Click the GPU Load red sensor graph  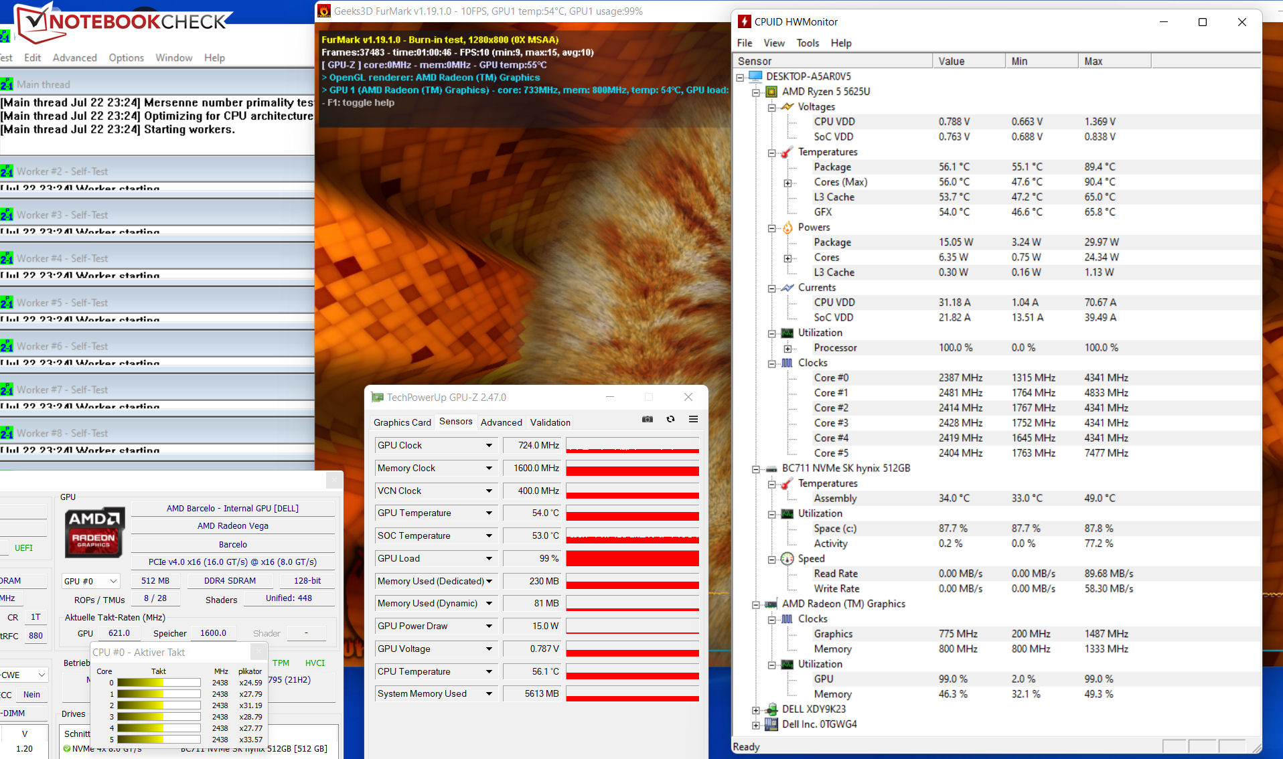(x=633, y=558)
